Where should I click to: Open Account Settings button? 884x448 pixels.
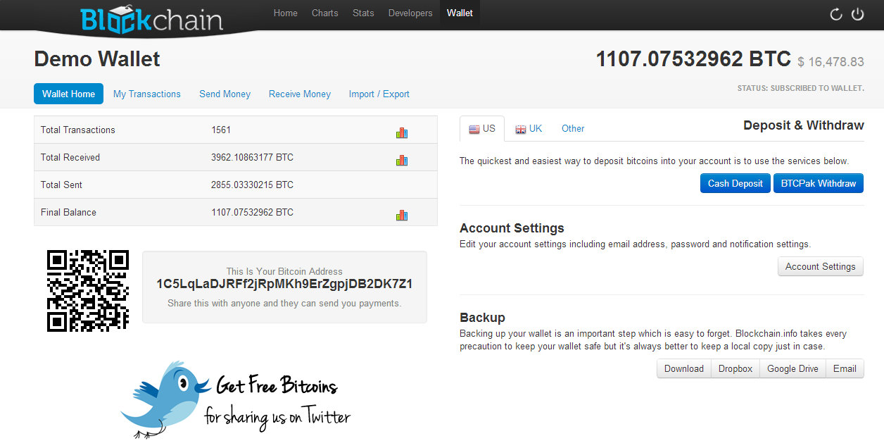click(x=820, y=267)
